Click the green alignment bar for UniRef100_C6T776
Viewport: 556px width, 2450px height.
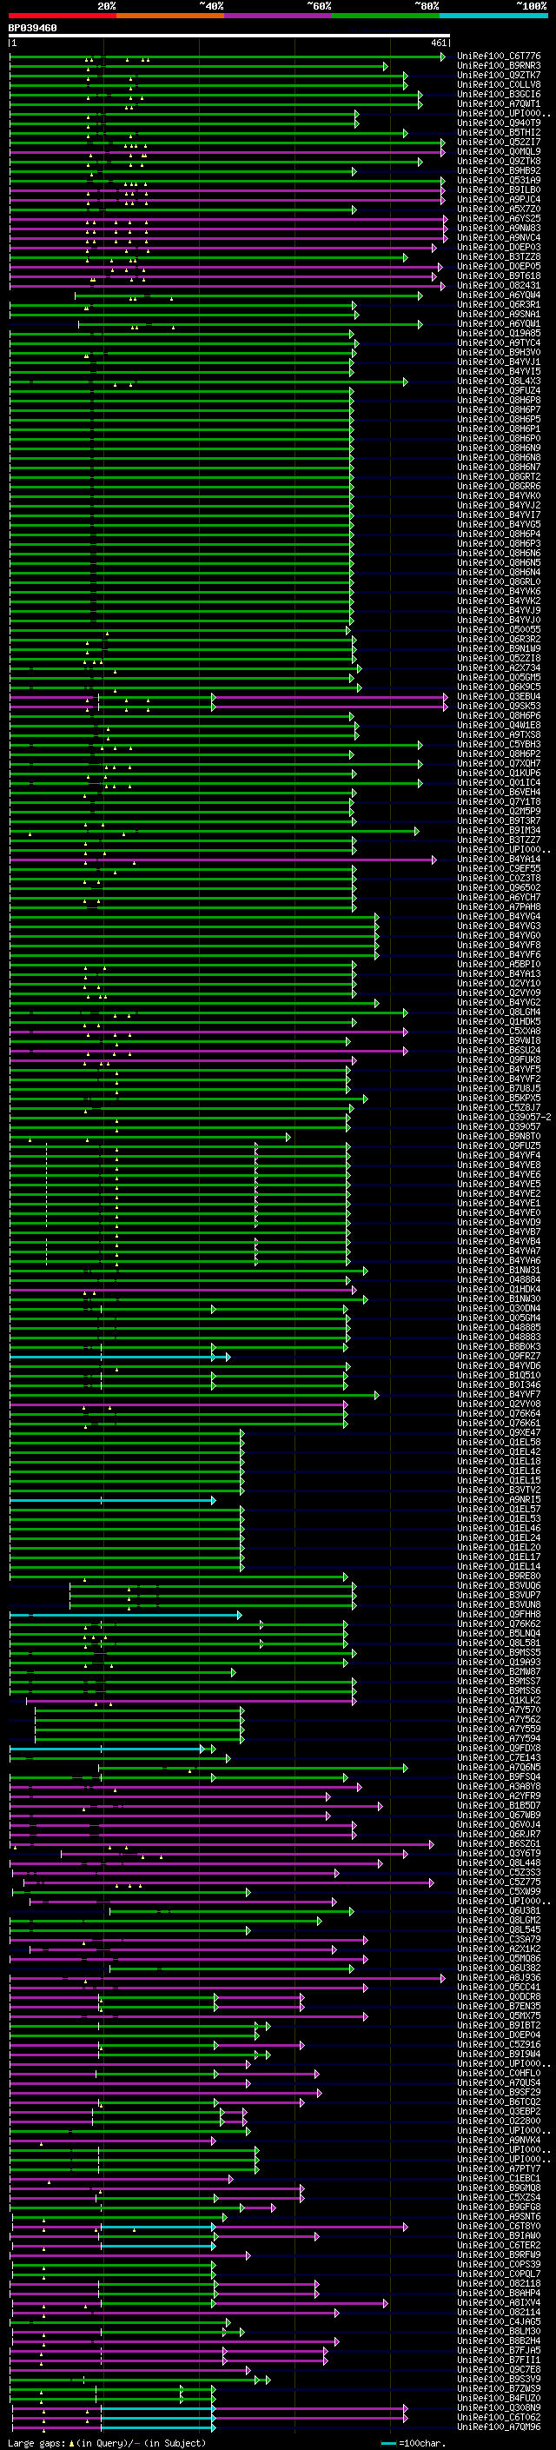click(226, 57)
